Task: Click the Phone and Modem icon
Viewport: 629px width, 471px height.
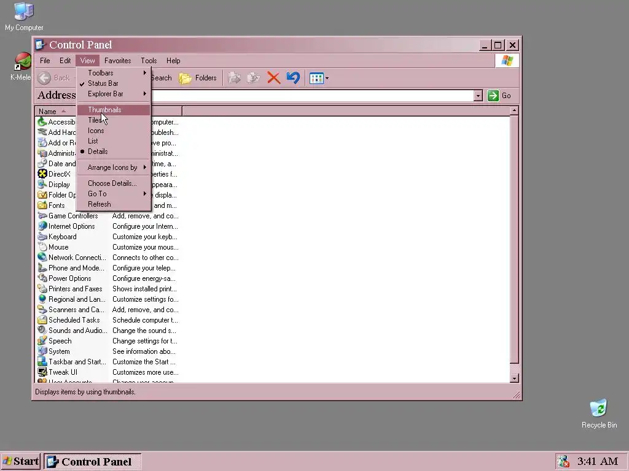Action: click(x=42, y=268)
